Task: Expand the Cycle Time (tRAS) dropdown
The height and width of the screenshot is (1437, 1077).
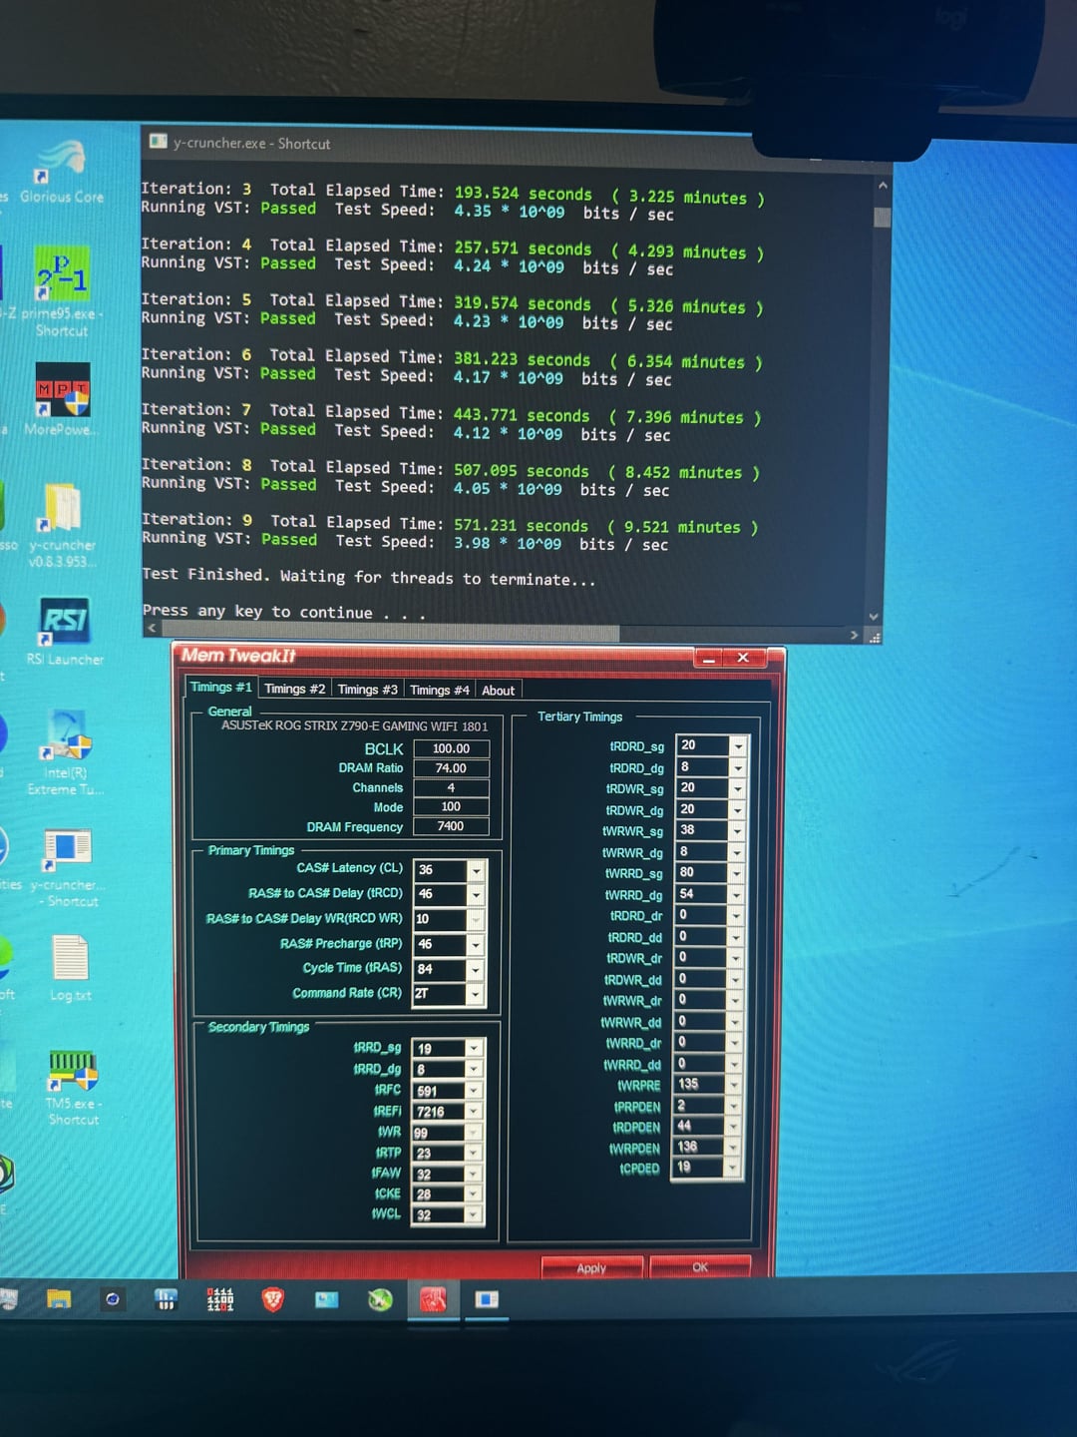Action: coord(476,970)
